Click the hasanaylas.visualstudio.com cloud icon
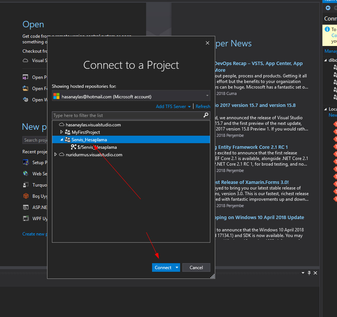Image resolution: width=337 pixels, height=317 pixels. tap(62, 124)
